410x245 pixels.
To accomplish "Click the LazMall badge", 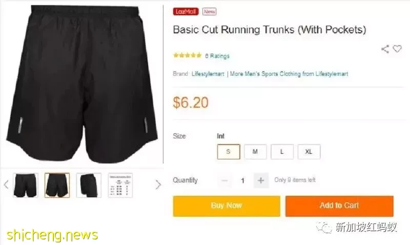I will tap(186, 11).
